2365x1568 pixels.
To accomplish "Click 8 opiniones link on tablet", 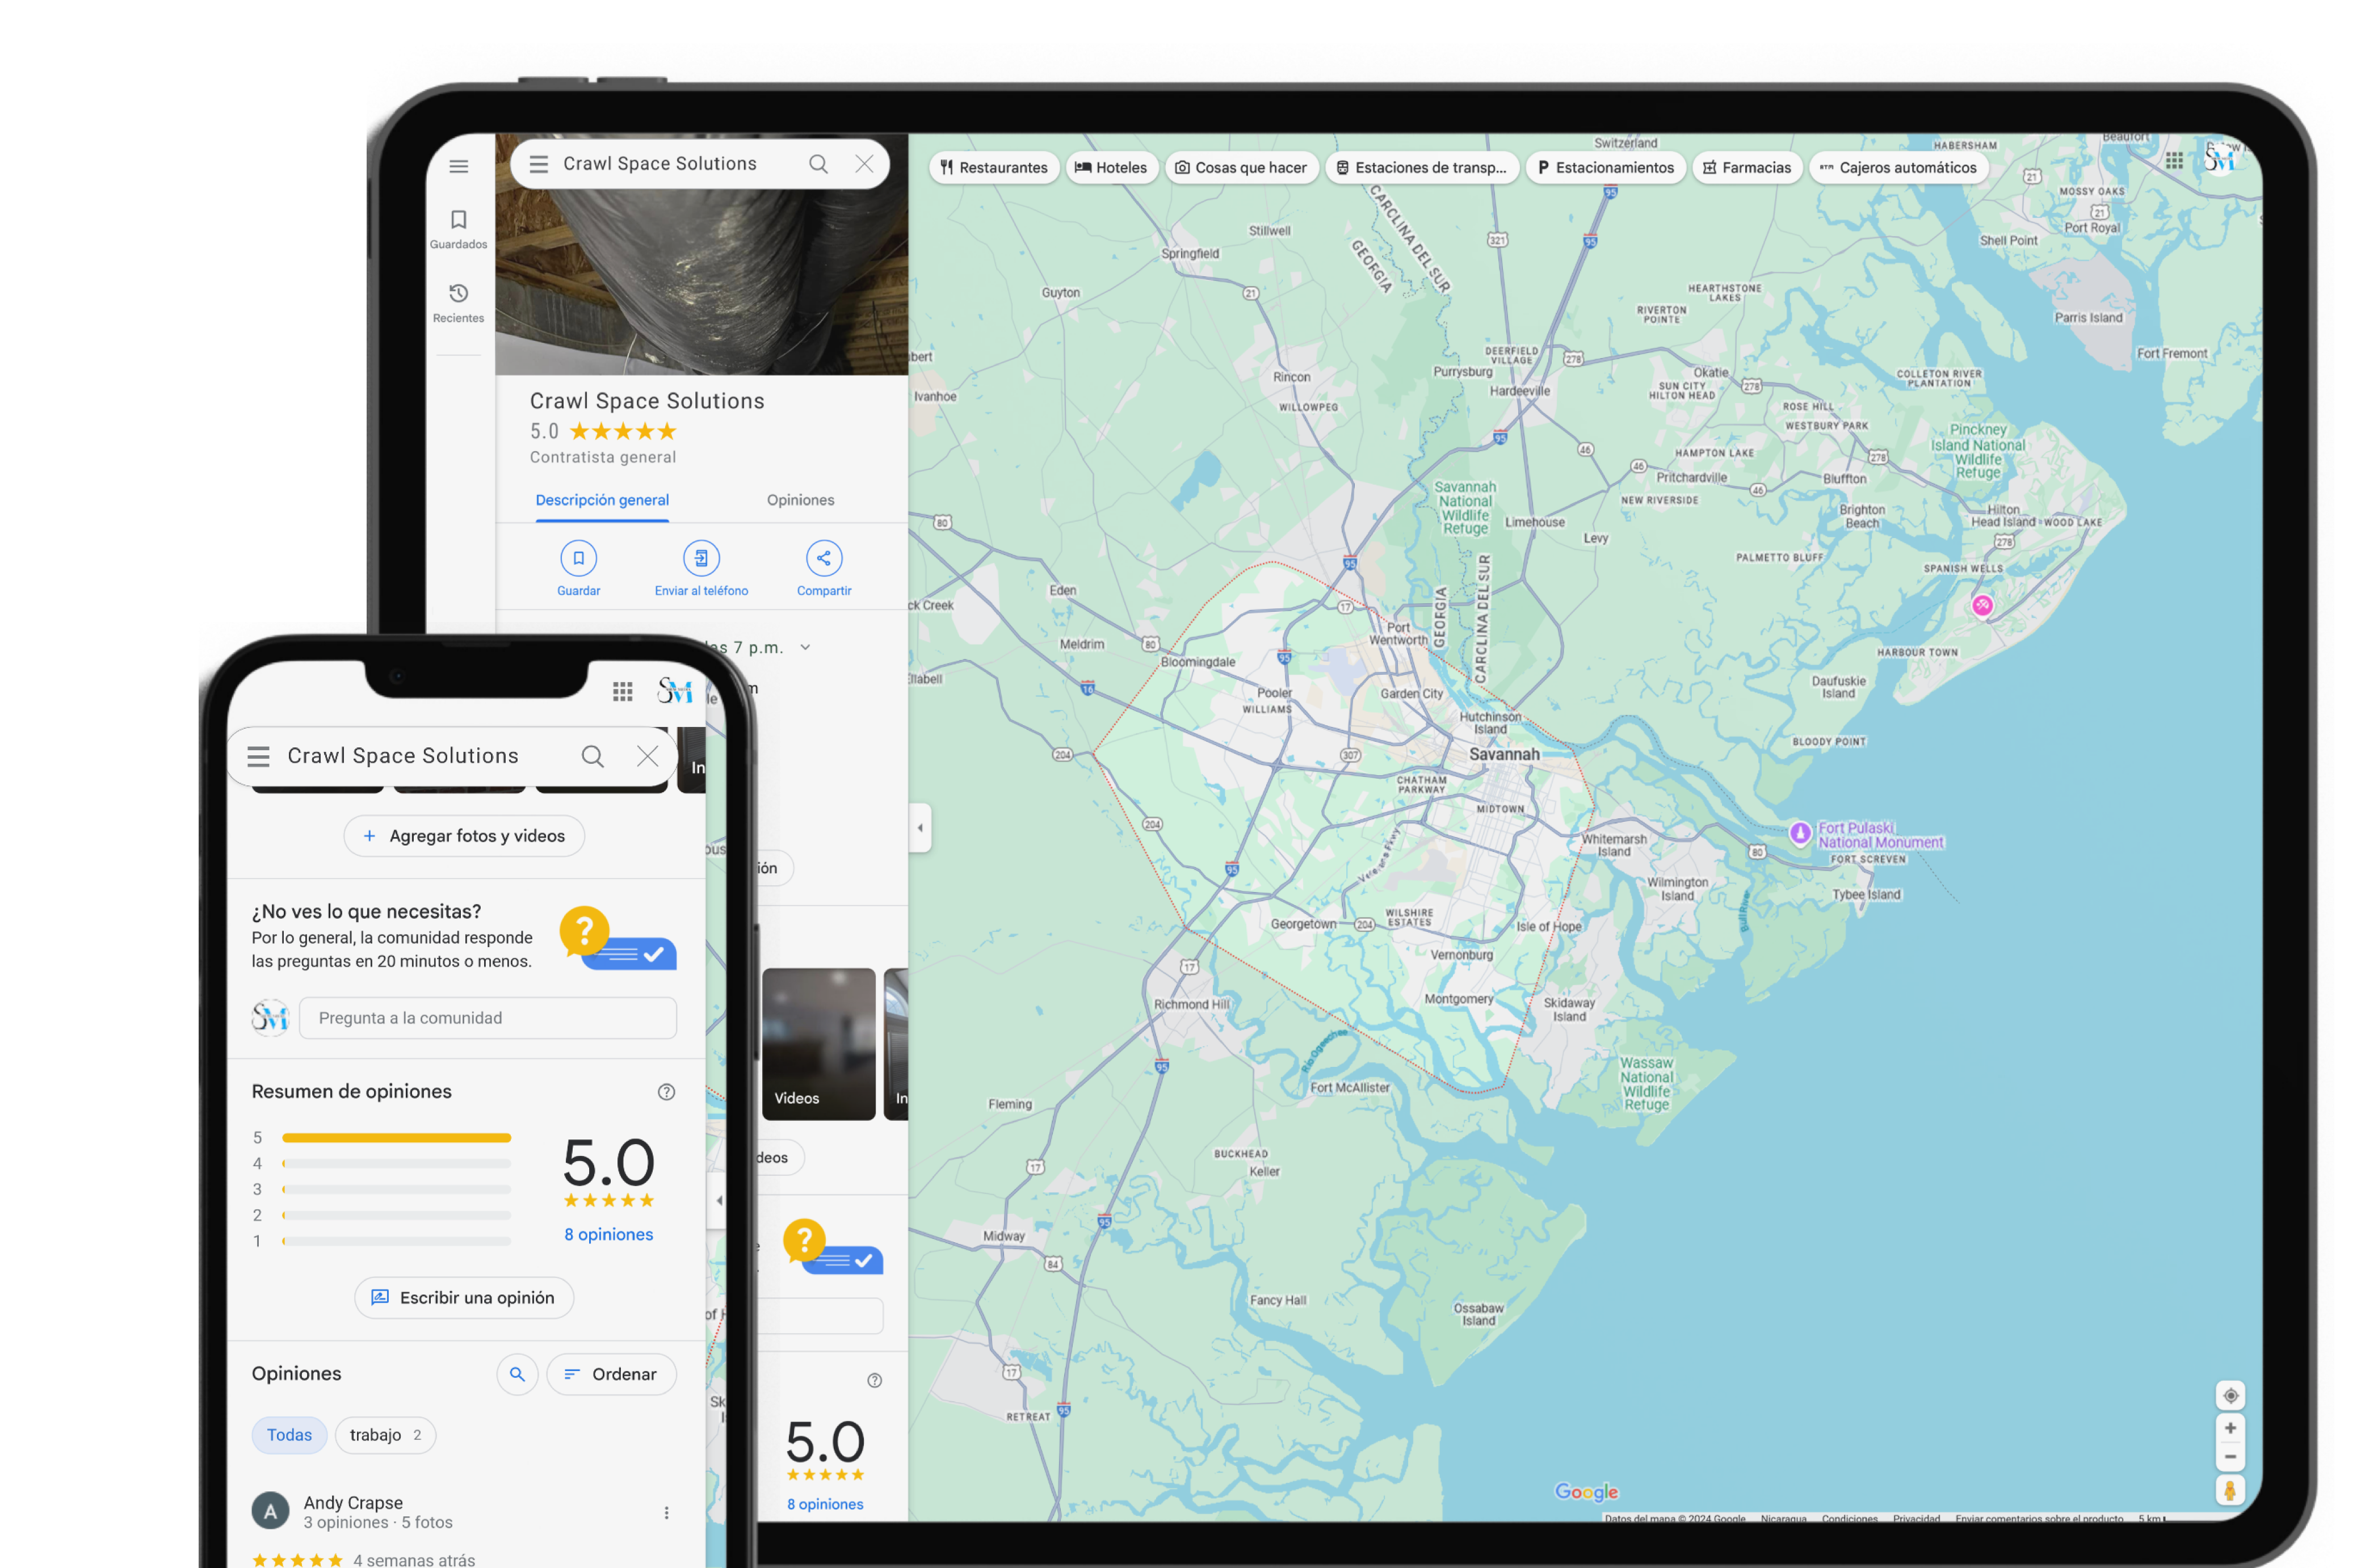I will point(824,1504).
